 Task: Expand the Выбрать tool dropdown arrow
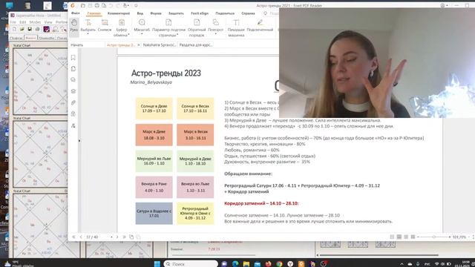88,34
